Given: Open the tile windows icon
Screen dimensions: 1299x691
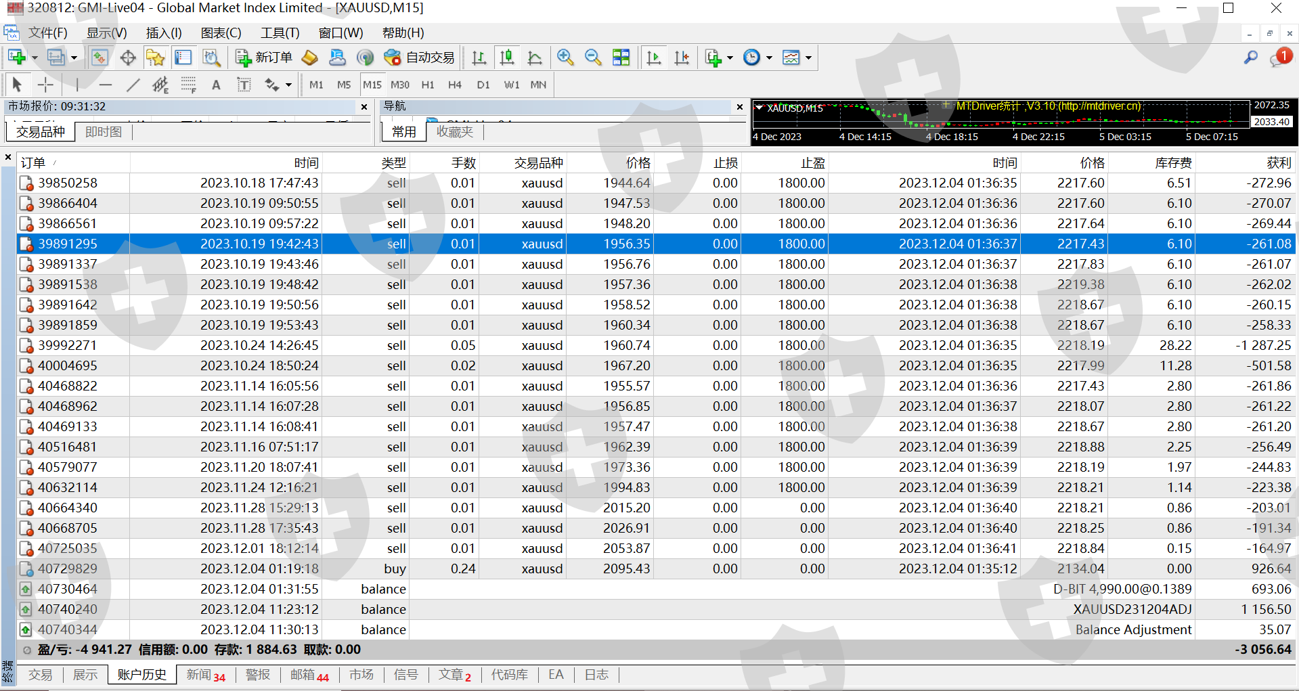Looking at the screenshot, I should click(621, 58).
